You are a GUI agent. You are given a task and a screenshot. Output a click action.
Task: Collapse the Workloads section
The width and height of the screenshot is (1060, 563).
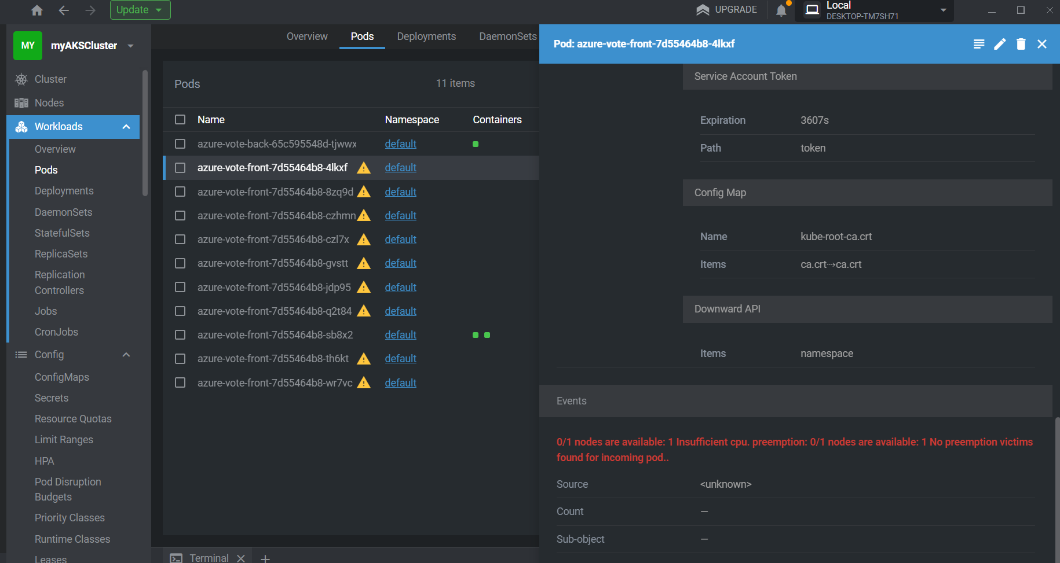[126, 126]
